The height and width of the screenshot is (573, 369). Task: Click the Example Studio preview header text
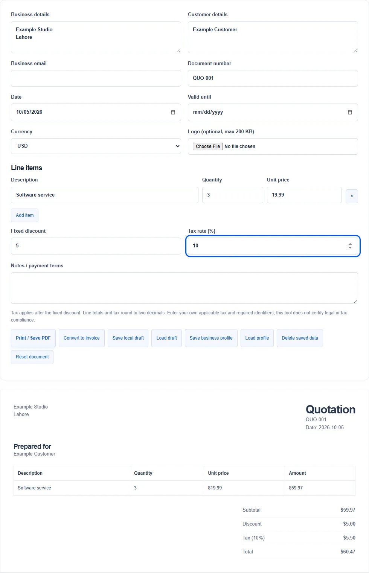point(30,407)
